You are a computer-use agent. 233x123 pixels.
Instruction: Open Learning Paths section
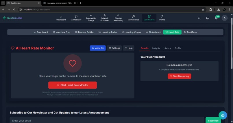tap(108, 32)
